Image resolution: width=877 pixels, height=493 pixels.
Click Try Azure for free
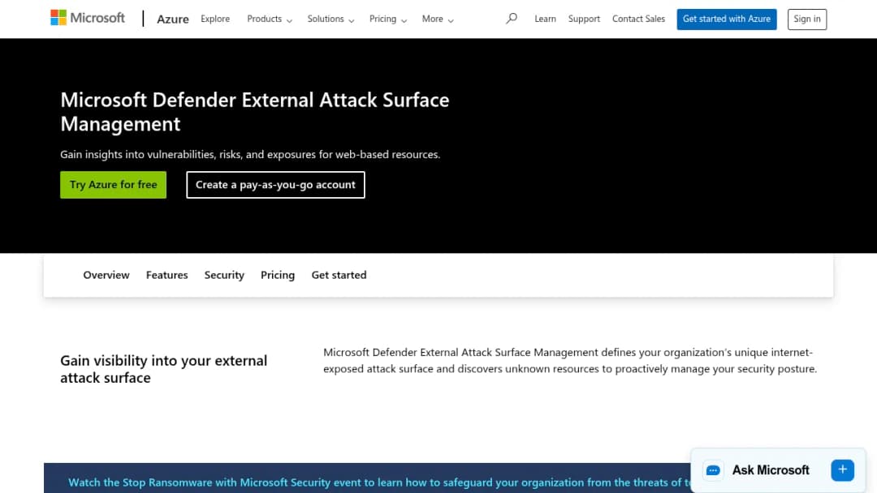point(114,185)
